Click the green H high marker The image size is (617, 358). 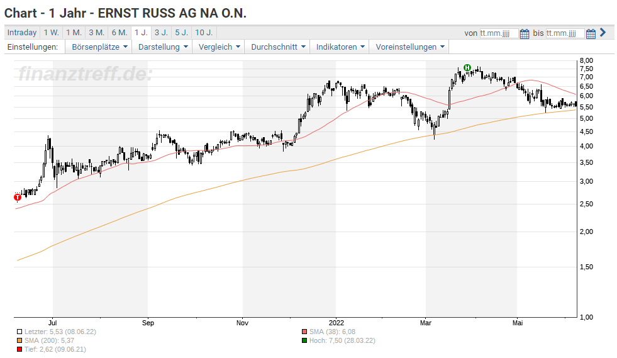pyautogui.click(x=467, y=68)
